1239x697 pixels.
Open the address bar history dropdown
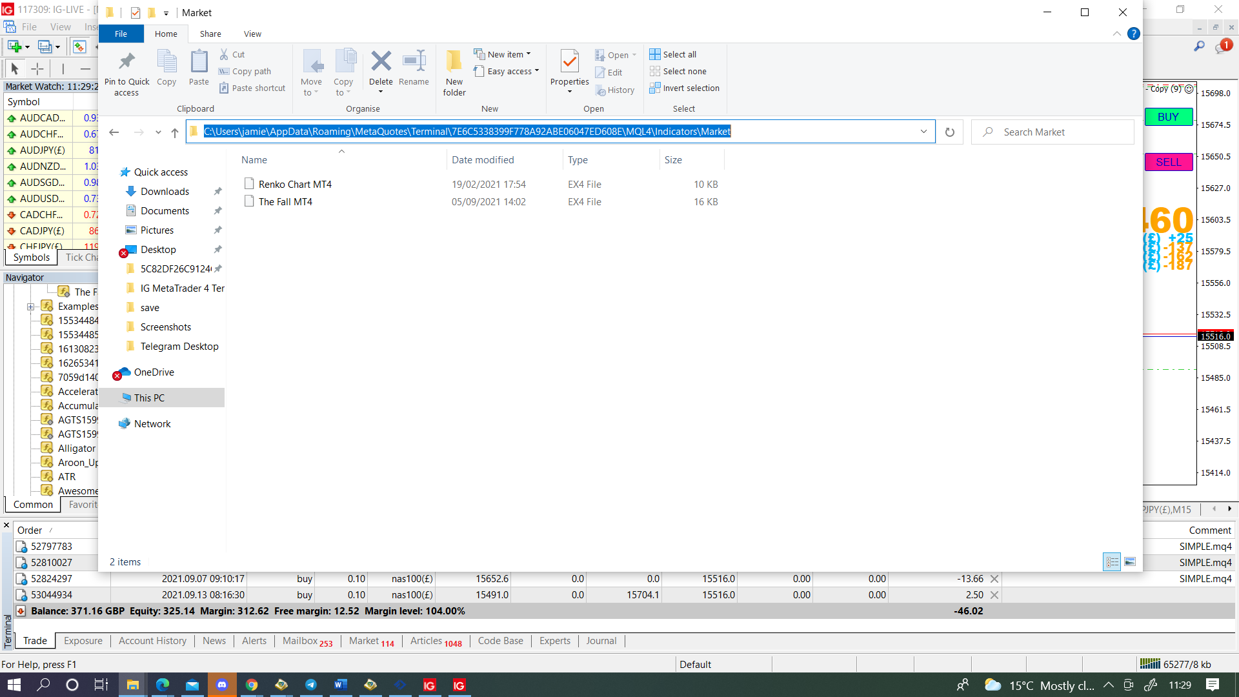(923, 132)
